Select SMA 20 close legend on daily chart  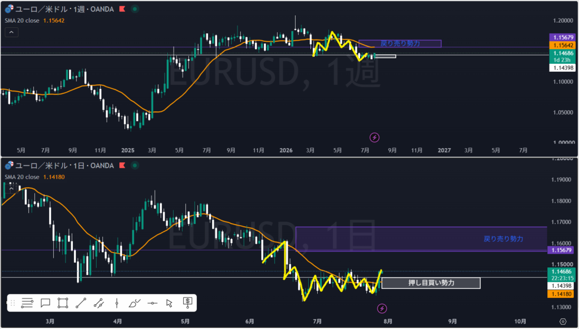pyautogui.click(x=22, y=178)
